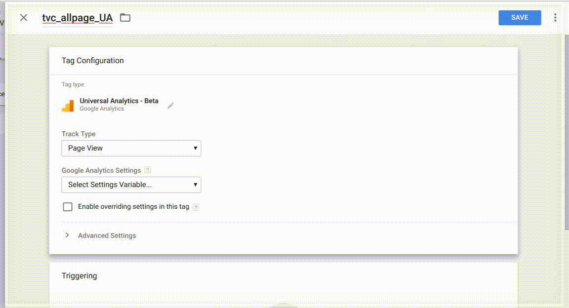Viewport: 569px width, 308px height.
Task: Click the Google Analytics logo icon
Action: click(x=68, y=106)
